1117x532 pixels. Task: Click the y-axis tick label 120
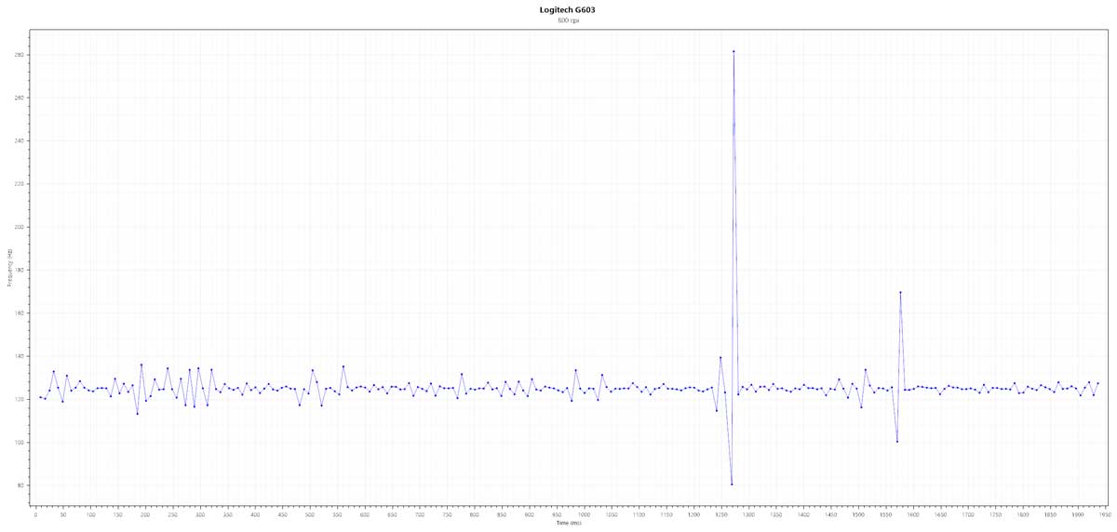[21, 400]
